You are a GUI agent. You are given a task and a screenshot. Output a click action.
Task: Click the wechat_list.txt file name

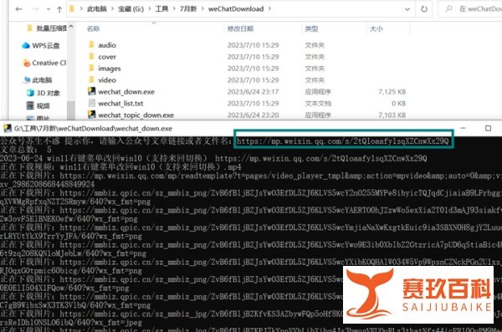click(x=120, y=104)
